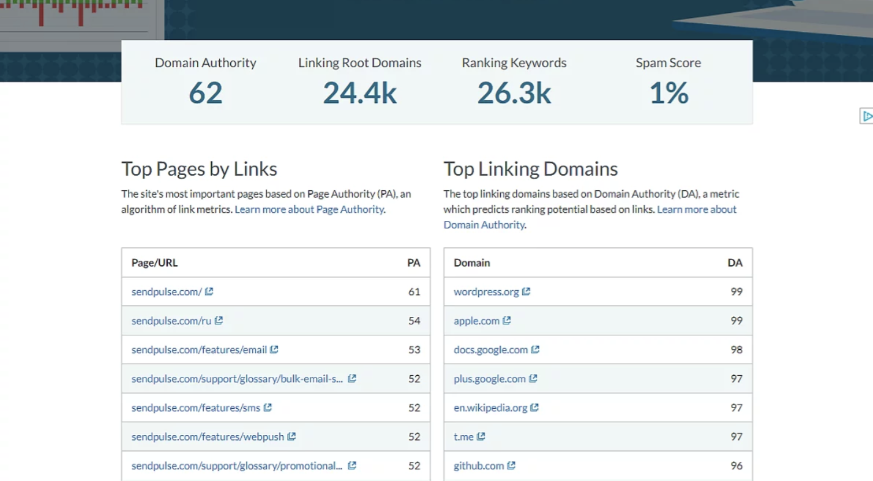Click external icon for sendpulse.com/features/email
This screenshot has height=481, width=873.
pyautogui.click(x=274, y=349)
